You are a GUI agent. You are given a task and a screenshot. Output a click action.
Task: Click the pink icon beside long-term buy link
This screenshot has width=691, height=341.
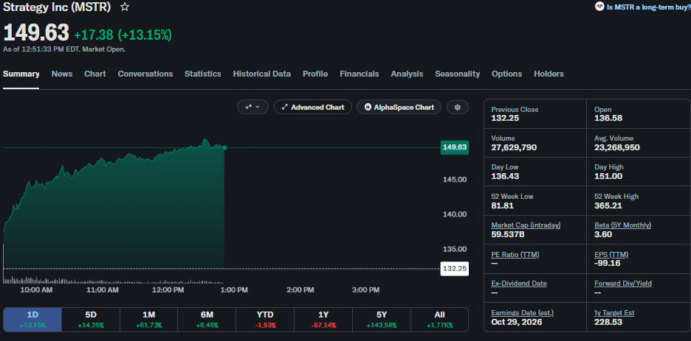[x=599, y=7]
